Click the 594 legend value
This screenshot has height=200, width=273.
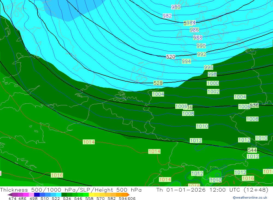coord(123,199)
